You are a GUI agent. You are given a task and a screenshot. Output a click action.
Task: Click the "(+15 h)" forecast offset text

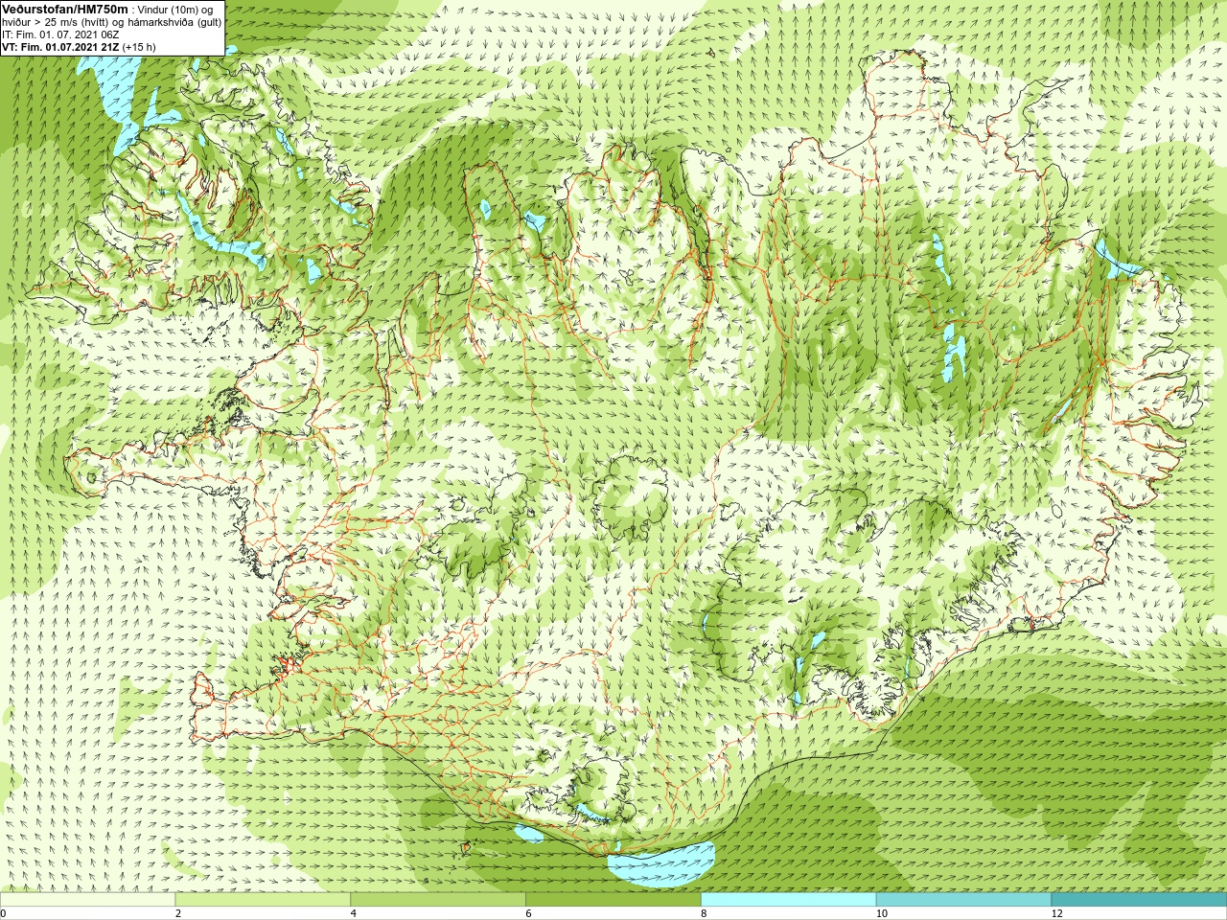tap(139, 47)
